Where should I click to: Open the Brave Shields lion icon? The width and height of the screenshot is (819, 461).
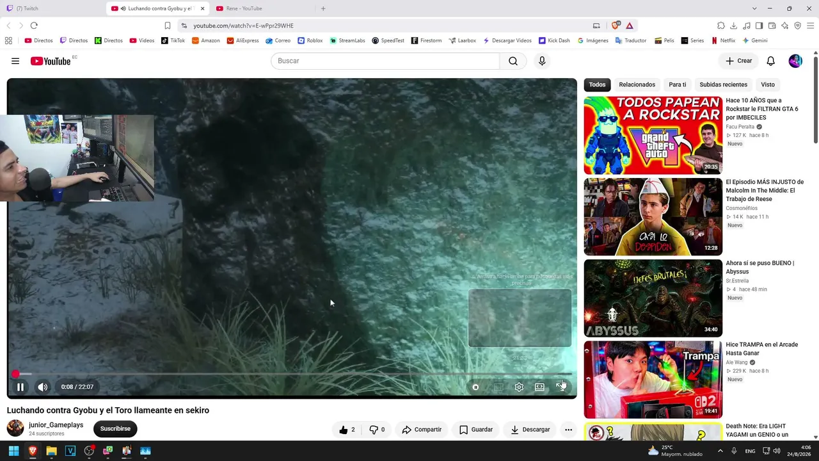(616, 26)
